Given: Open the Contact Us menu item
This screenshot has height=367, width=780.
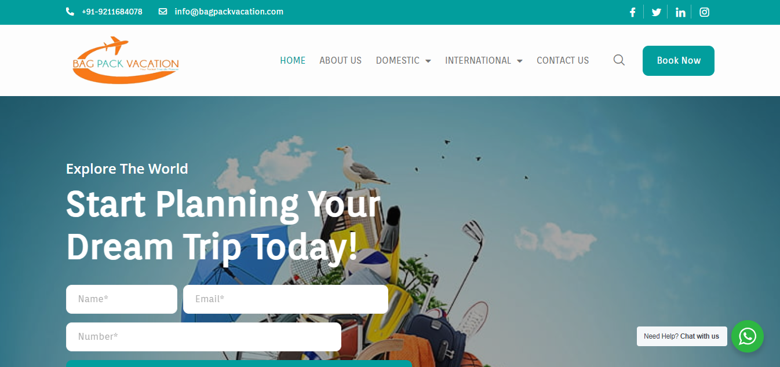Looking at the screenshot, I should coord(563,60).
